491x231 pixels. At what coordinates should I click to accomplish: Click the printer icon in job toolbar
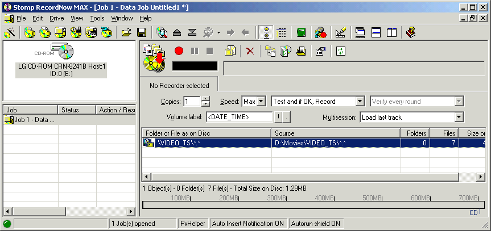coord(301,51)
